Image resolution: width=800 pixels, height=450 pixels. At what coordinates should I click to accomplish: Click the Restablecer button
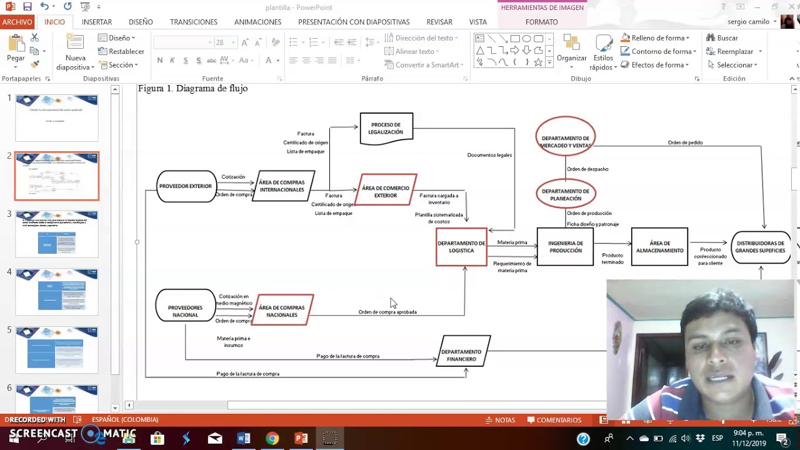tap(121, 51)
